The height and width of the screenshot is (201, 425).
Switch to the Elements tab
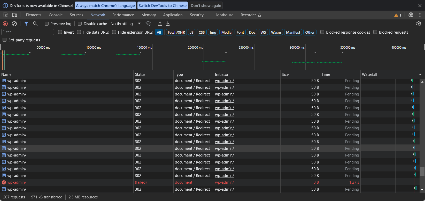tap(34, 15)
